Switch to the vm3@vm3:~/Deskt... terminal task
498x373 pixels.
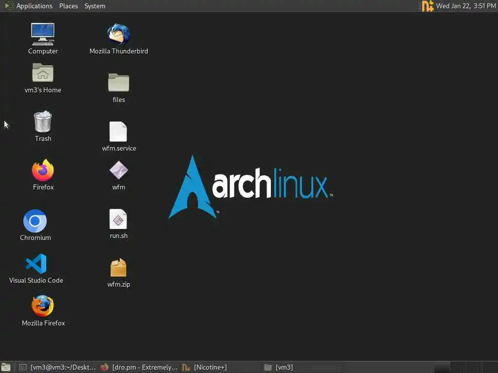point(58,367)
